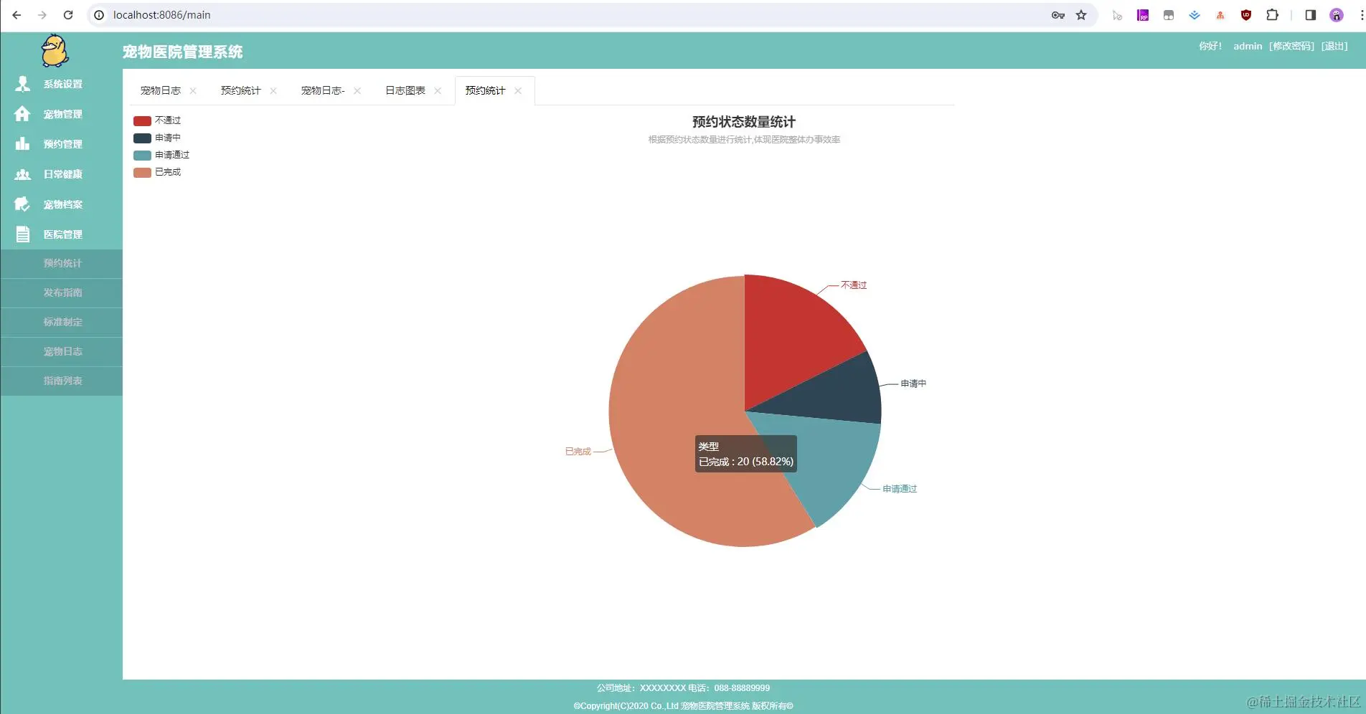The height and width of the screenshot is (714, 1366).
Task: Expand 日常健康 menu
Action: (62, 174)
